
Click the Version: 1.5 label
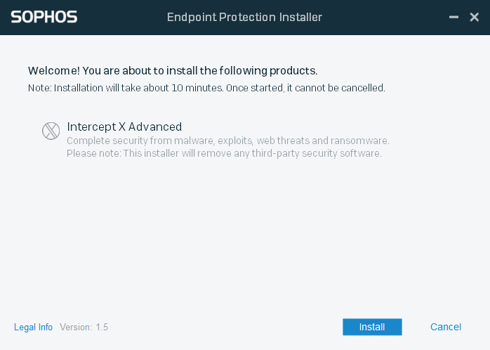pyautogui.click(x=84, y=327)
